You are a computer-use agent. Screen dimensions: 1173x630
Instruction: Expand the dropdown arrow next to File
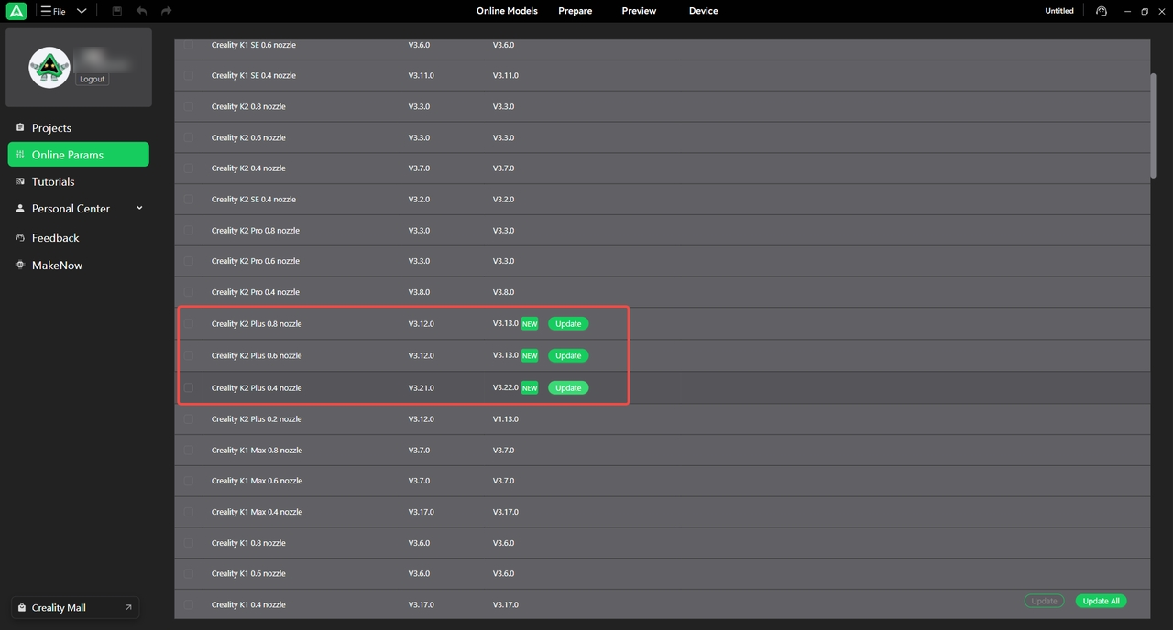pyautogui.click(x=82, y=11)
